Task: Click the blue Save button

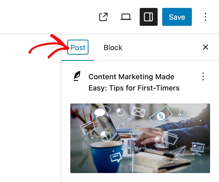Action: click(x=177, y=17)
